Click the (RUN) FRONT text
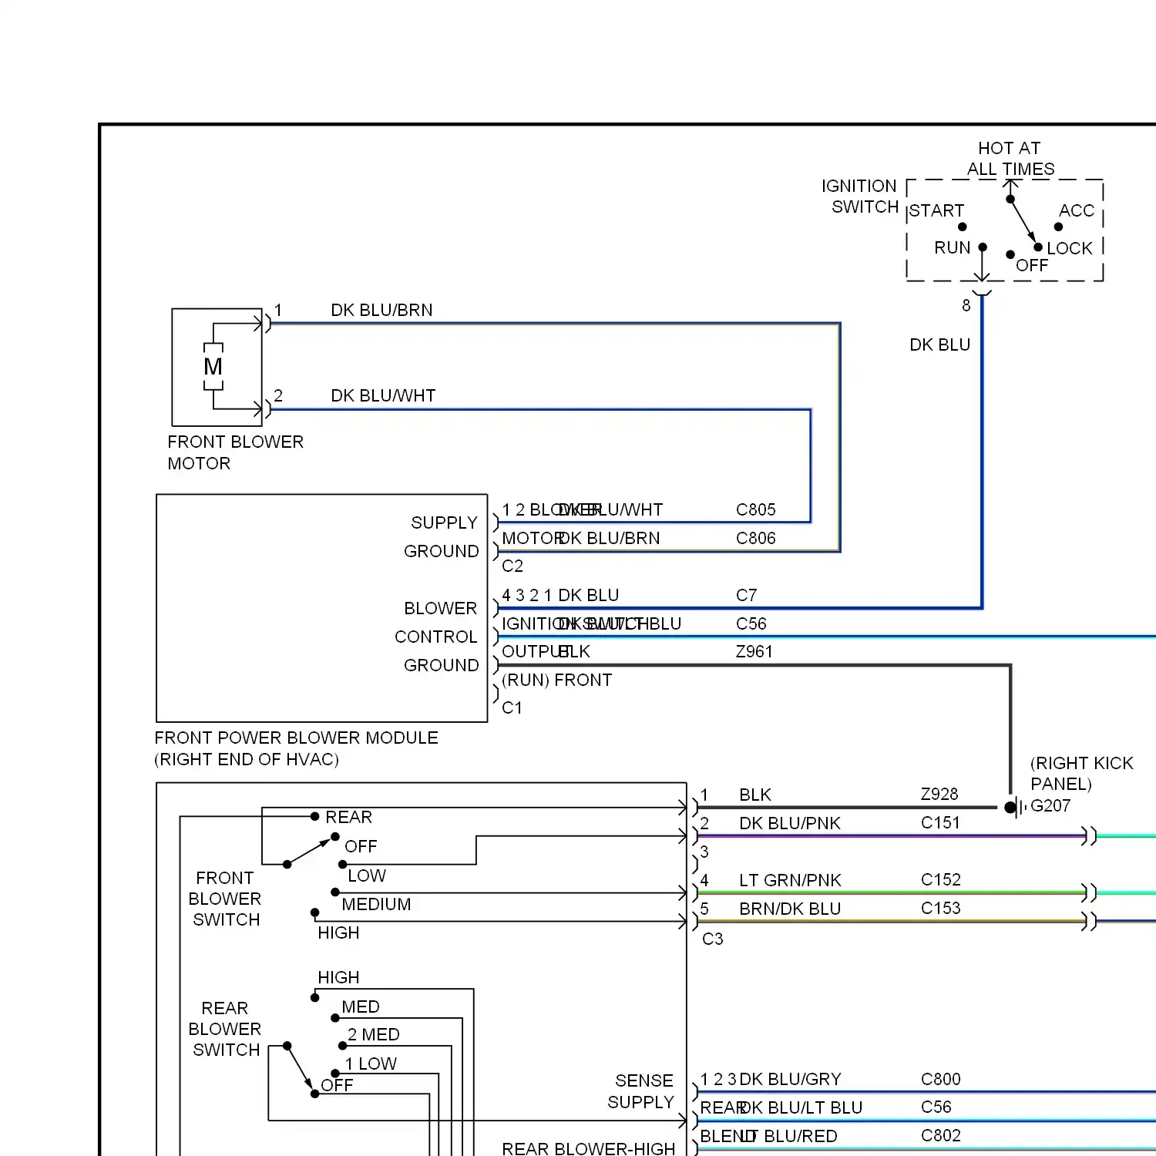This screenshot has height=1156, width=1156. (x=557, y=680)
